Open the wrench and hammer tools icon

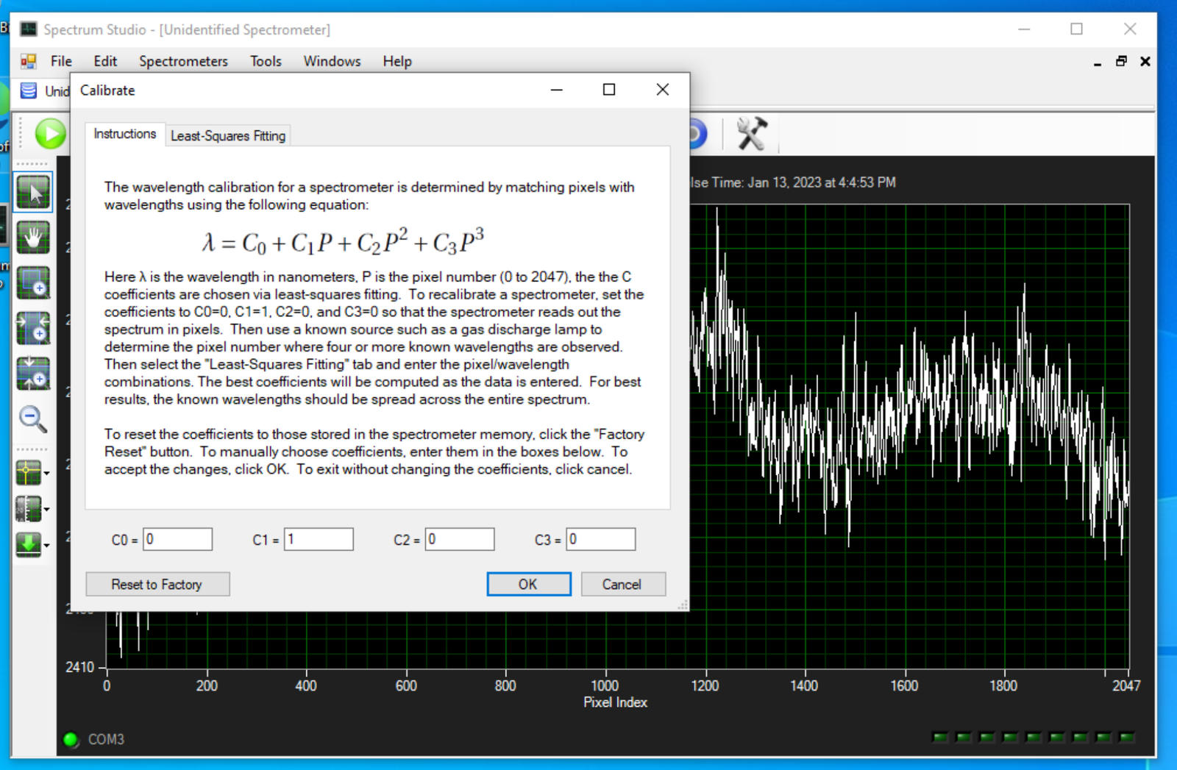pyautogui.click(x=751, y=134)
